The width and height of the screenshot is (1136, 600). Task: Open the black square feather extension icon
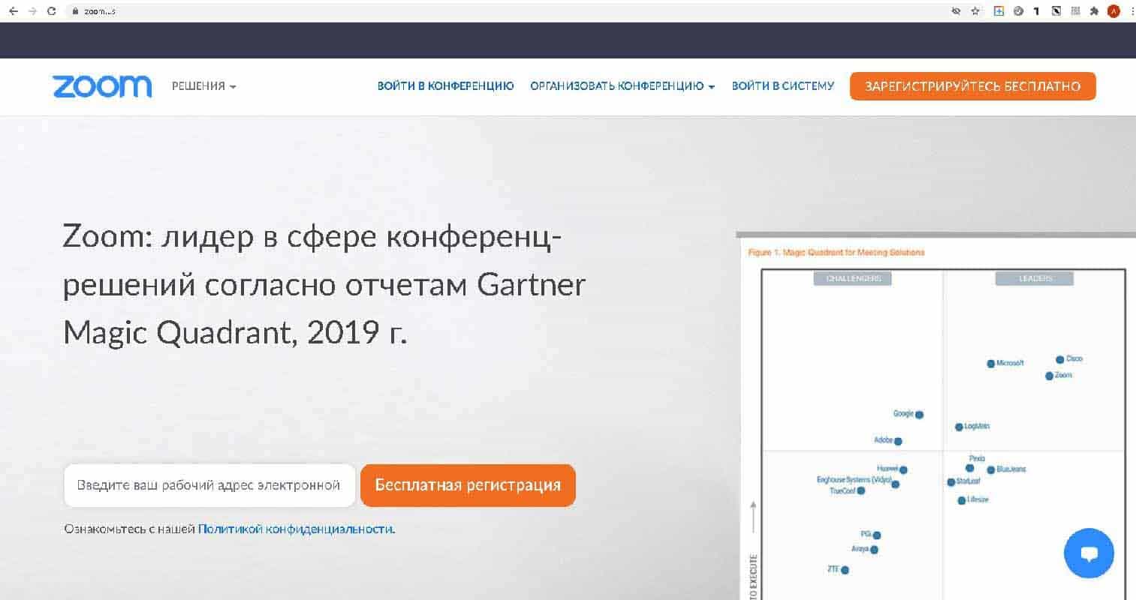point(1056,11)
